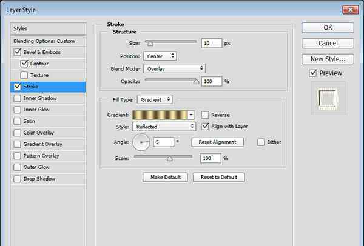Viewport: 364px width, 246px height.
Task: Open the Styles section in the list
Action: 48,28
